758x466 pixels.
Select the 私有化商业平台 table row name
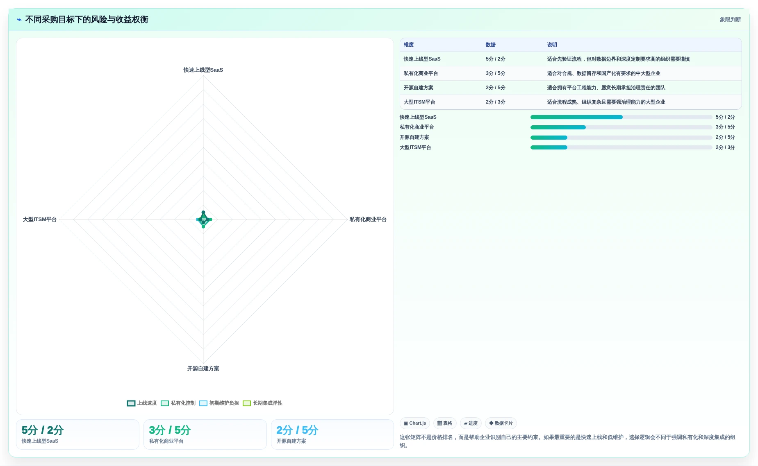coord(421,74)
